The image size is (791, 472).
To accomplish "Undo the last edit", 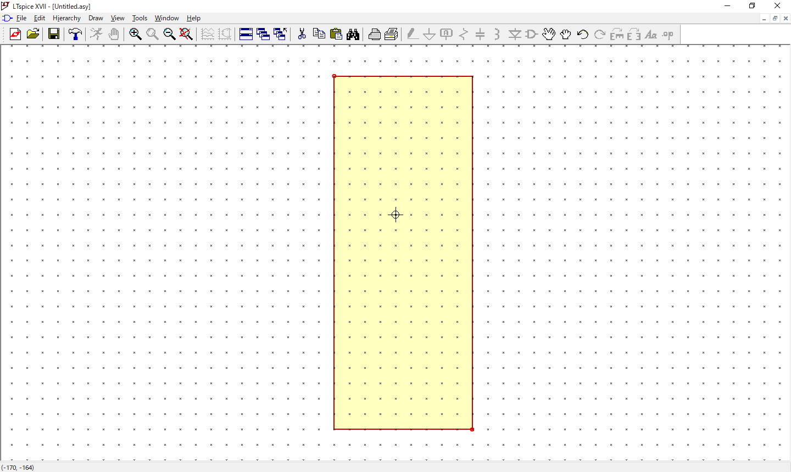I will (x=582, y=34).
